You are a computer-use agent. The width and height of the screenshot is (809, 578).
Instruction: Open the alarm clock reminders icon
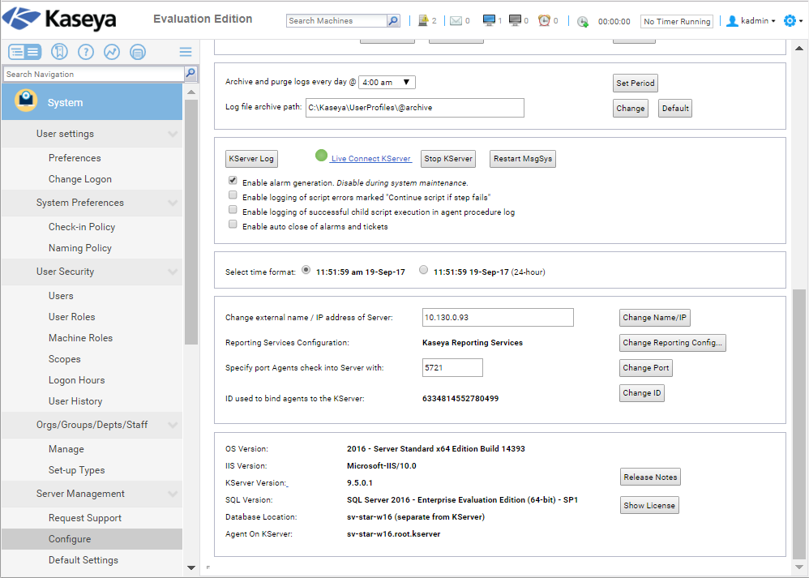(x=544, y=20)
